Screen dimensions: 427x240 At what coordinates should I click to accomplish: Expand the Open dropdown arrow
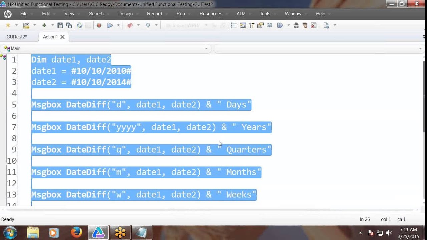click(x=34, y=25)
